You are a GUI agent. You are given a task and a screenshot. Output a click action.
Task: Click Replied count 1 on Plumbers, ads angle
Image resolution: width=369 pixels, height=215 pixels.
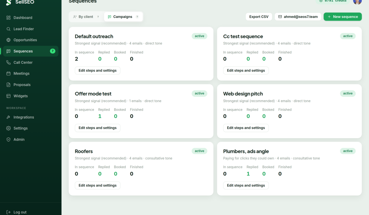[248, 174]
